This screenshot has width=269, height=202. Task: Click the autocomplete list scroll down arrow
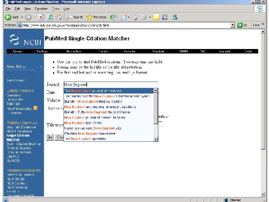[155, 139]
